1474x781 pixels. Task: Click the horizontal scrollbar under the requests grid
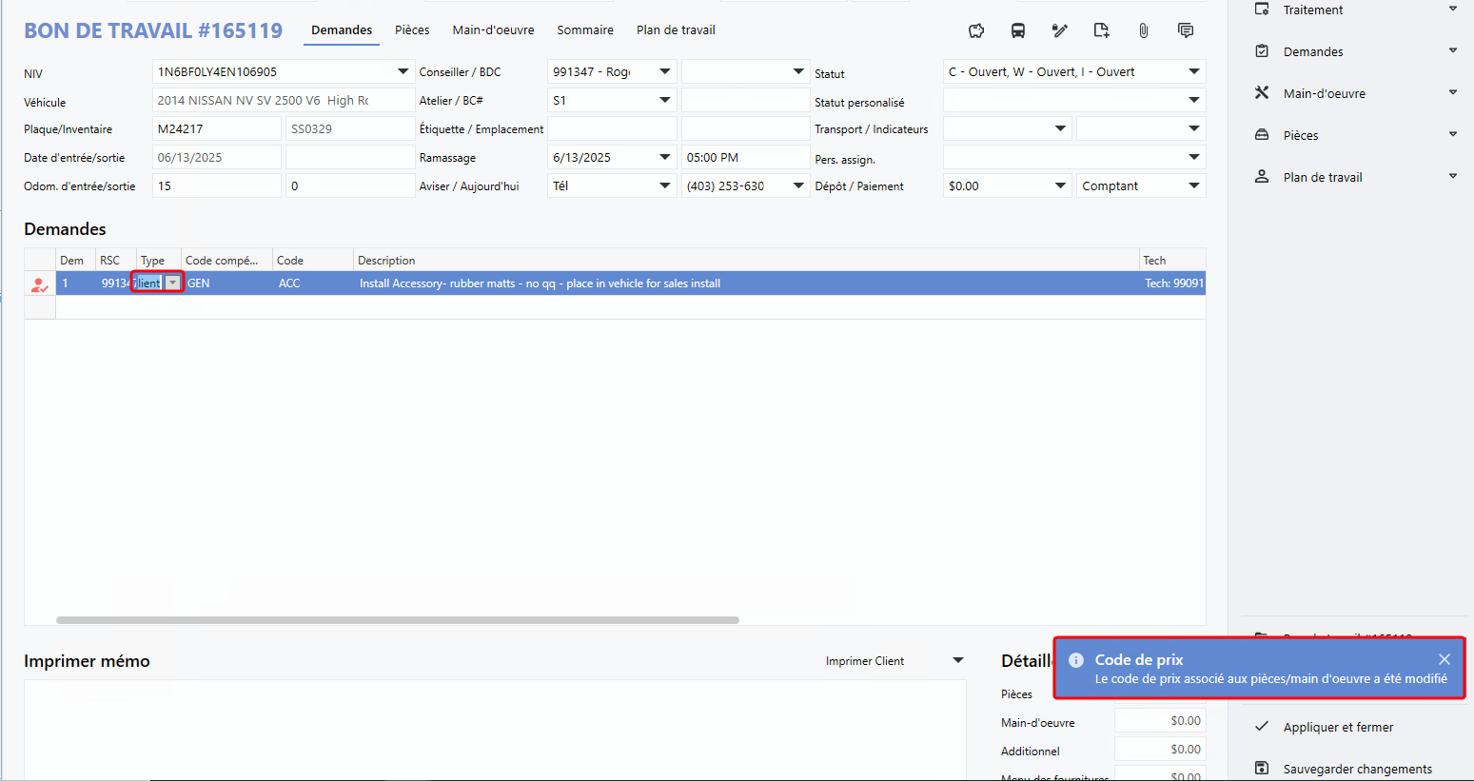(x=397, y=620)
